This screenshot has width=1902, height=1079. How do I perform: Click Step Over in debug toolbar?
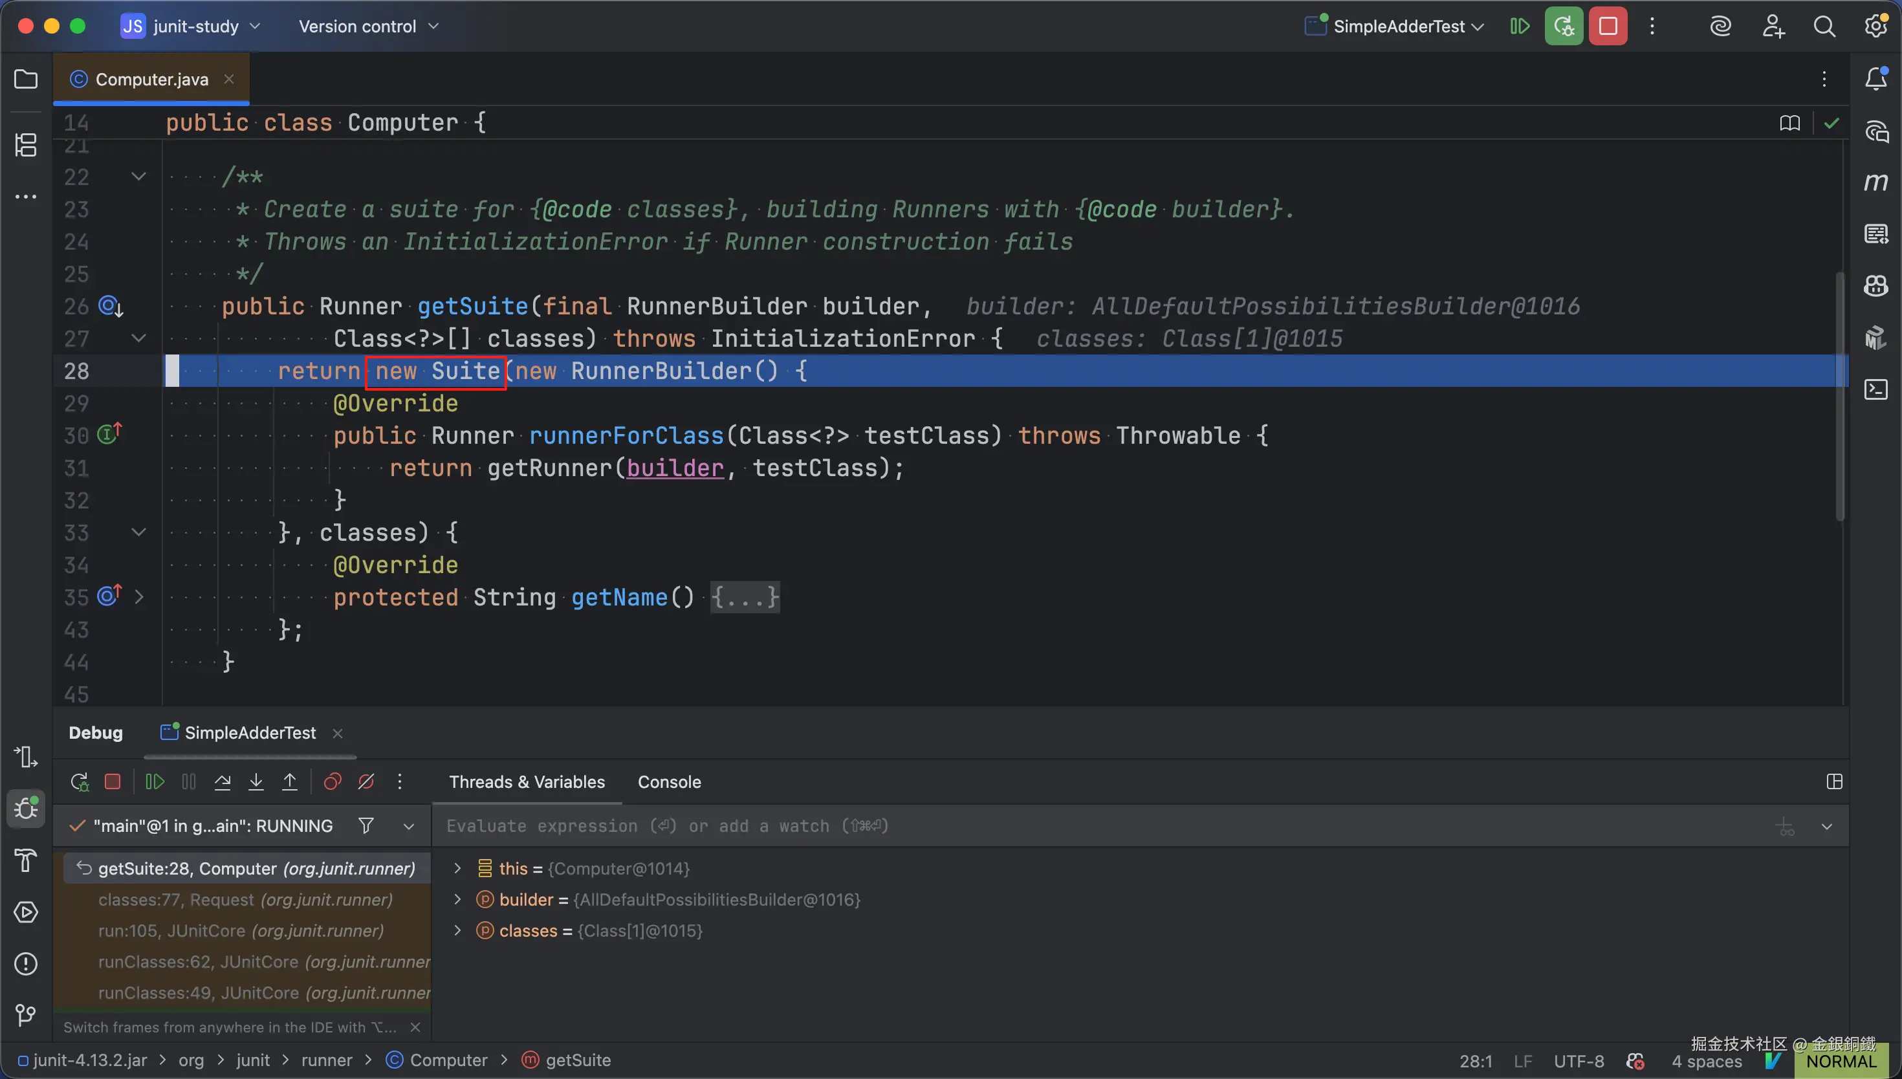[x=223, y=782]
